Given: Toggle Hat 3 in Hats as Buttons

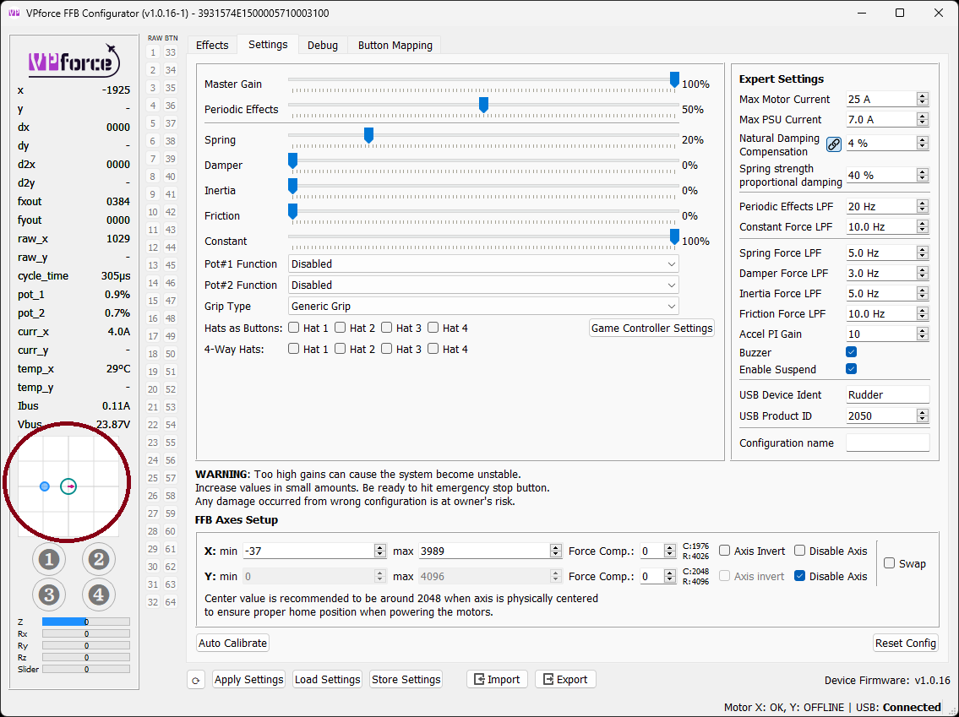Looking at the screenshot, I should tap(386, 328).
